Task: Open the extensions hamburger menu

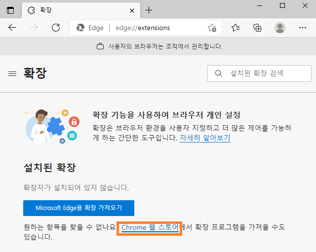Action: tap(12, 73)
